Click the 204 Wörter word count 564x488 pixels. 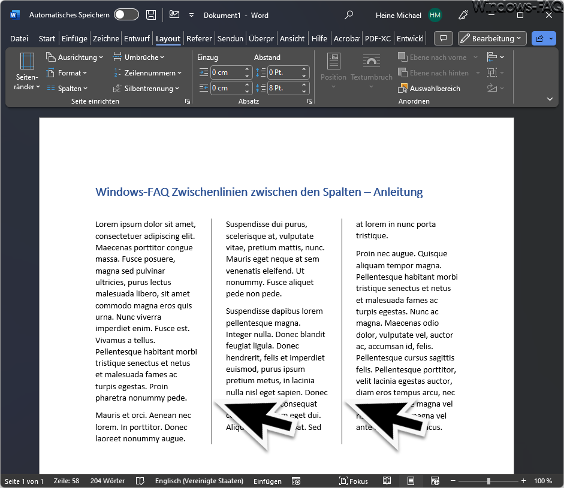tap(107, 481)
